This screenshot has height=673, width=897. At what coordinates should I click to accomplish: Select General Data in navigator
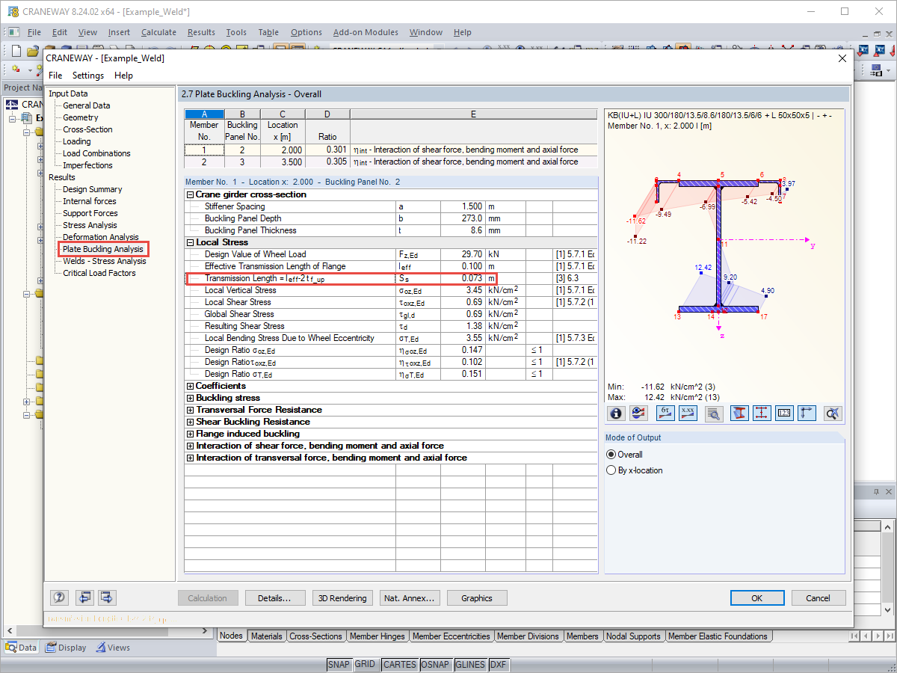click(86, 105)
